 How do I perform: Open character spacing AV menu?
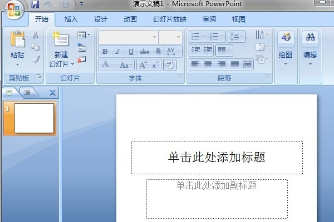pos(173,52)
